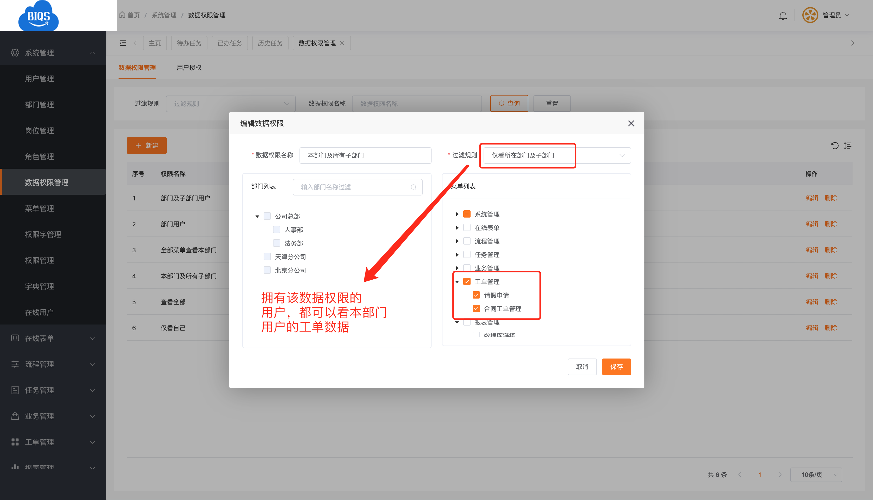873x500 pixels.
Task: Click the 重置 button
Action: tap(552, 103)
